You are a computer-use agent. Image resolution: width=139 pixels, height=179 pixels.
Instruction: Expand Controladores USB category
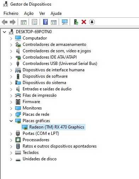coord(11,64)
